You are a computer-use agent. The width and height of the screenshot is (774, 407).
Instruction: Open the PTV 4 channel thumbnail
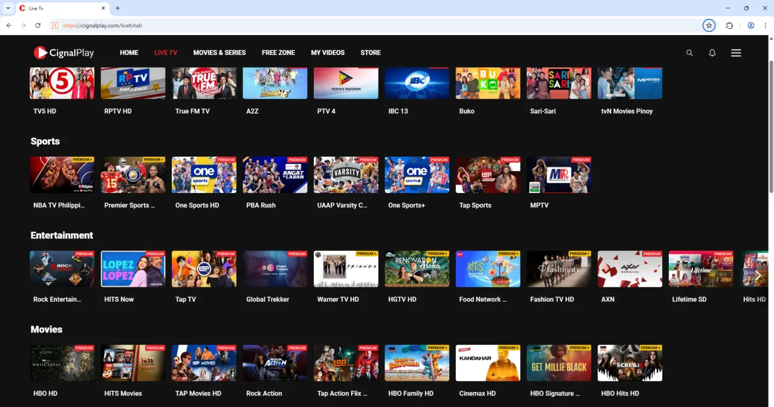(x=346, y=83)
